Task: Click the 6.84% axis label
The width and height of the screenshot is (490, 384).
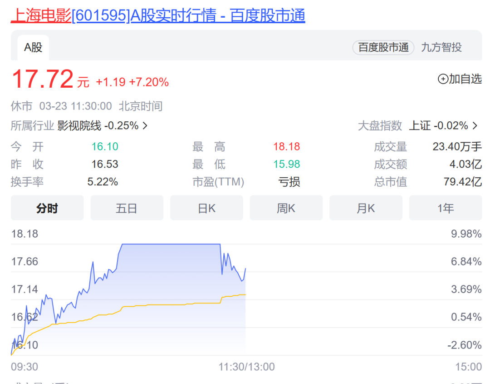Action: point(466,261)
